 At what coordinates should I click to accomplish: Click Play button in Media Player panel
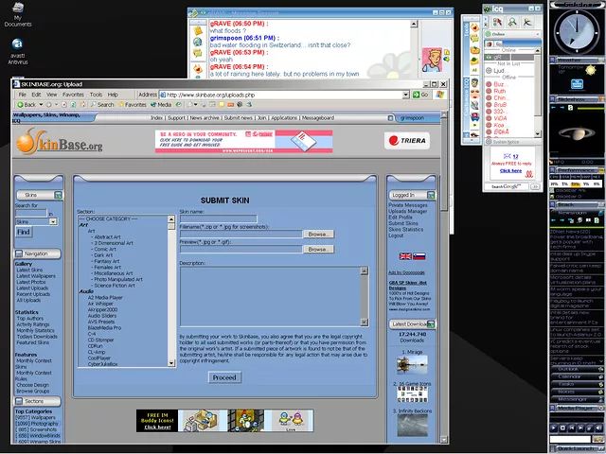tap(553, 428)
